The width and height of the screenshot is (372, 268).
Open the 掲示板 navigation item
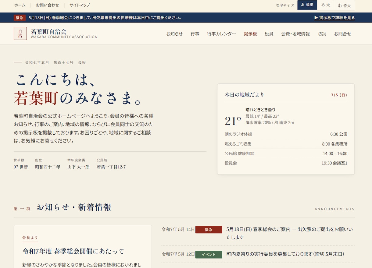point(250,34)
